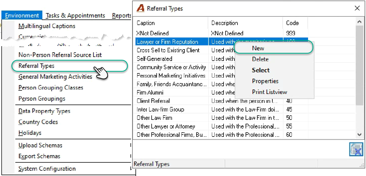
Task: Choose Print Listview from context menu
Action: pyautogui.click(x=270, y=92)
